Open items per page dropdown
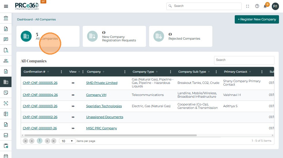Screen dimensions: 283x158 click(x=68, y=141)
